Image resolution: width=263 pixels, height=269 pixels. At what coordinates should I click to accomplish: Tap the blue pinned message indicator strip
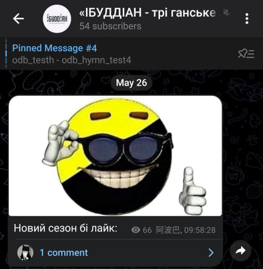6,54
